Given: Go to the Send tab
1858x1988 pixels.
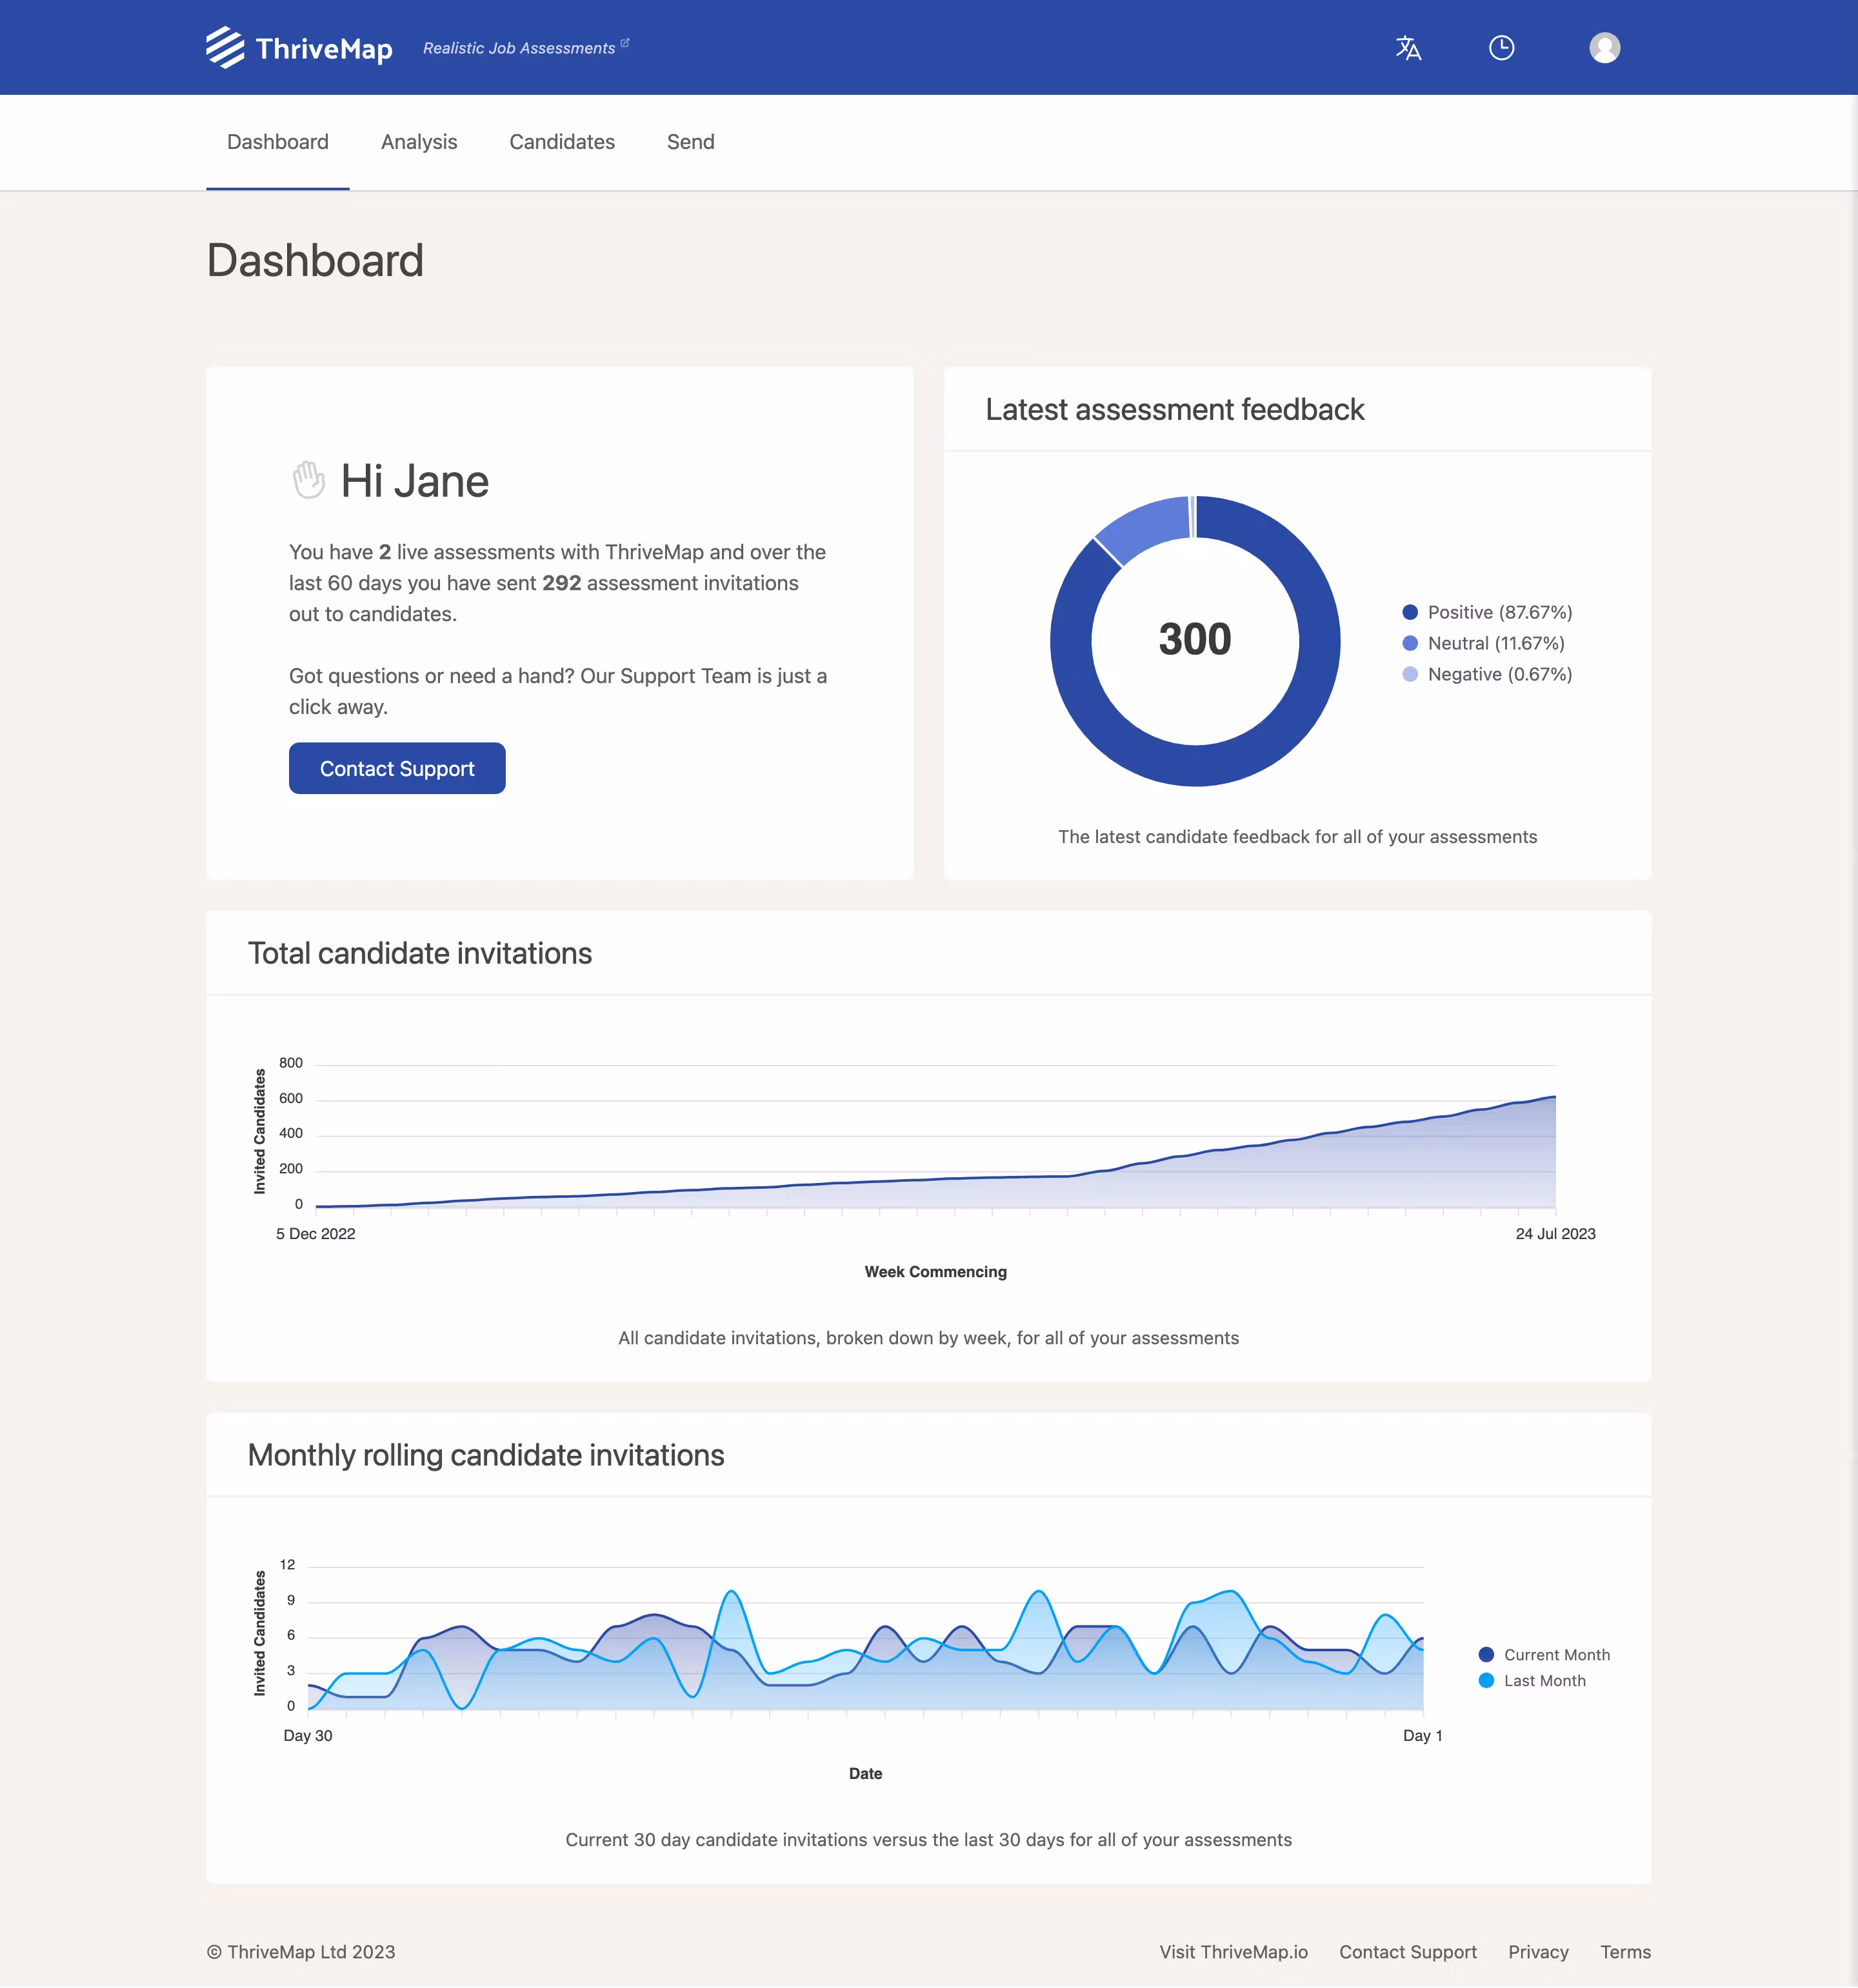Looking at the screenshot, I should (x=690, y=142).
